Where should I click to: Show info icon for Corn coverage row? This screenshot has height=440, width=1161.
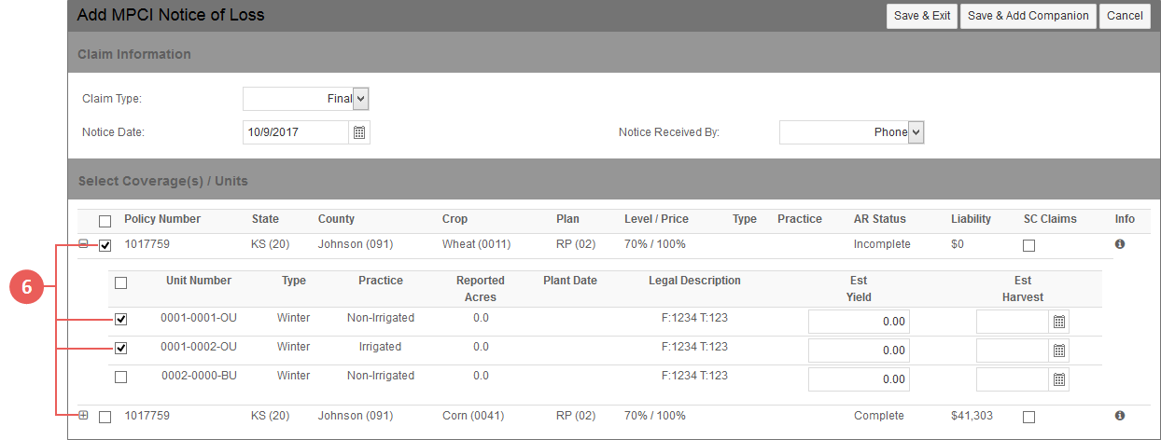(x=1120, y=415)
